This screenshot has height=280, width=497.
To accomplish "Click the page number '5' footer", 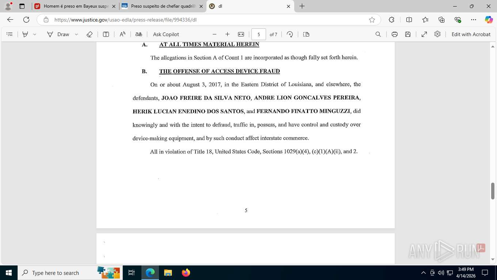I will 246,210.
